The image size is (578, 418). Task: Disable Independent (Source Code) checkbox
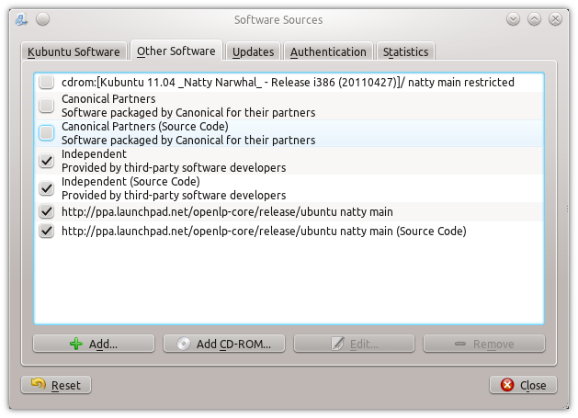pyautogui.click(x=47, y=188)
